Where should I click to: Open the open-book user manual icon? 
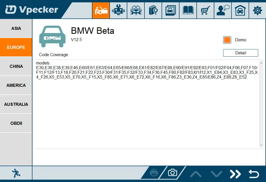tap(188, 10)
